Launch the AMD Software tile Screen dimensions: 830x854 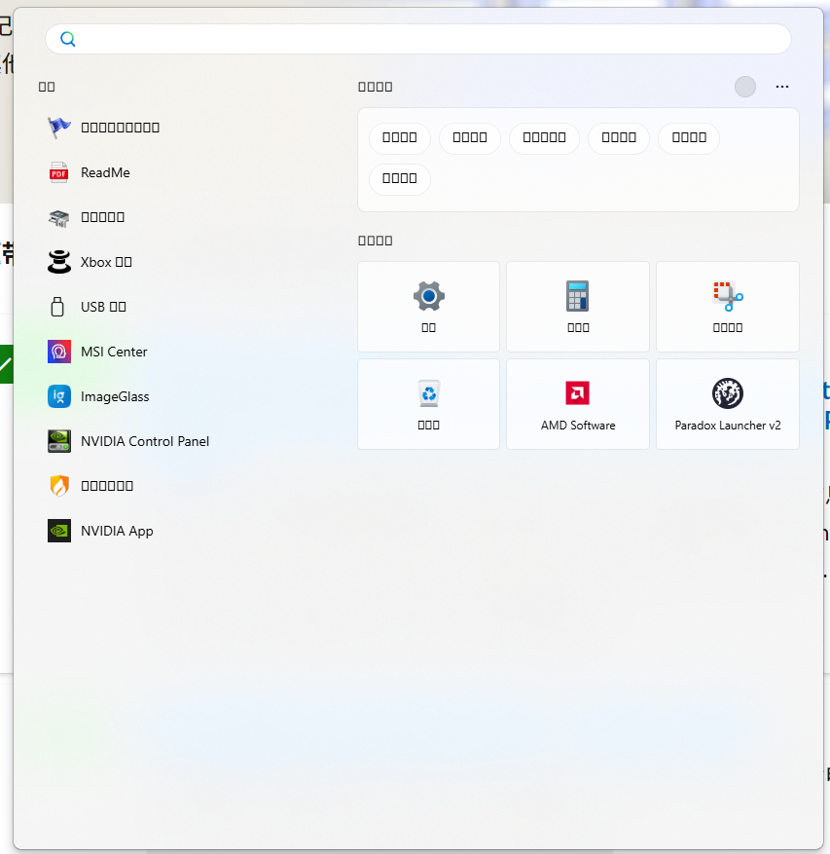click(x=578, y=404)
